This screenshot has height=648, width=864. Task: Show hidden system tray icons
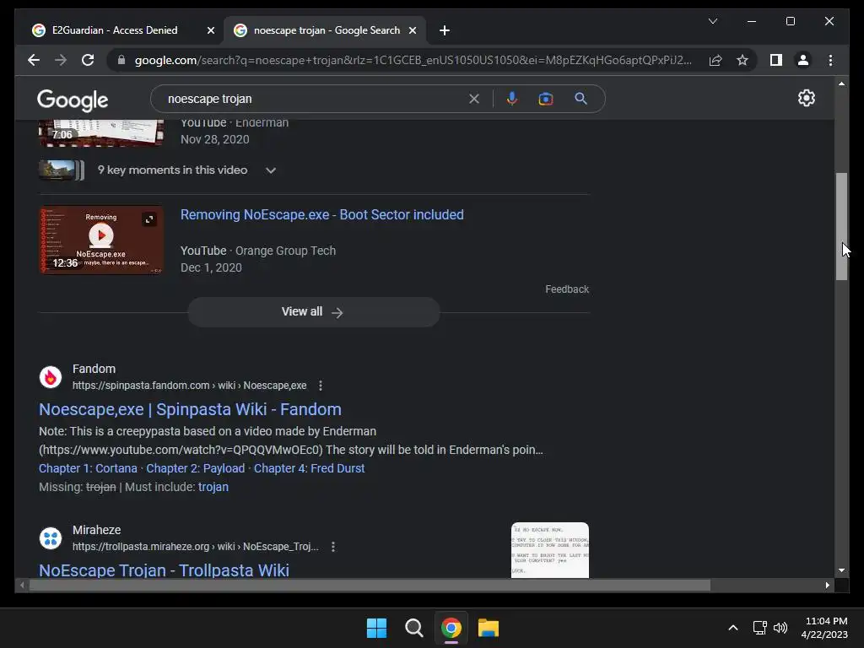click(x=733, y=628)
